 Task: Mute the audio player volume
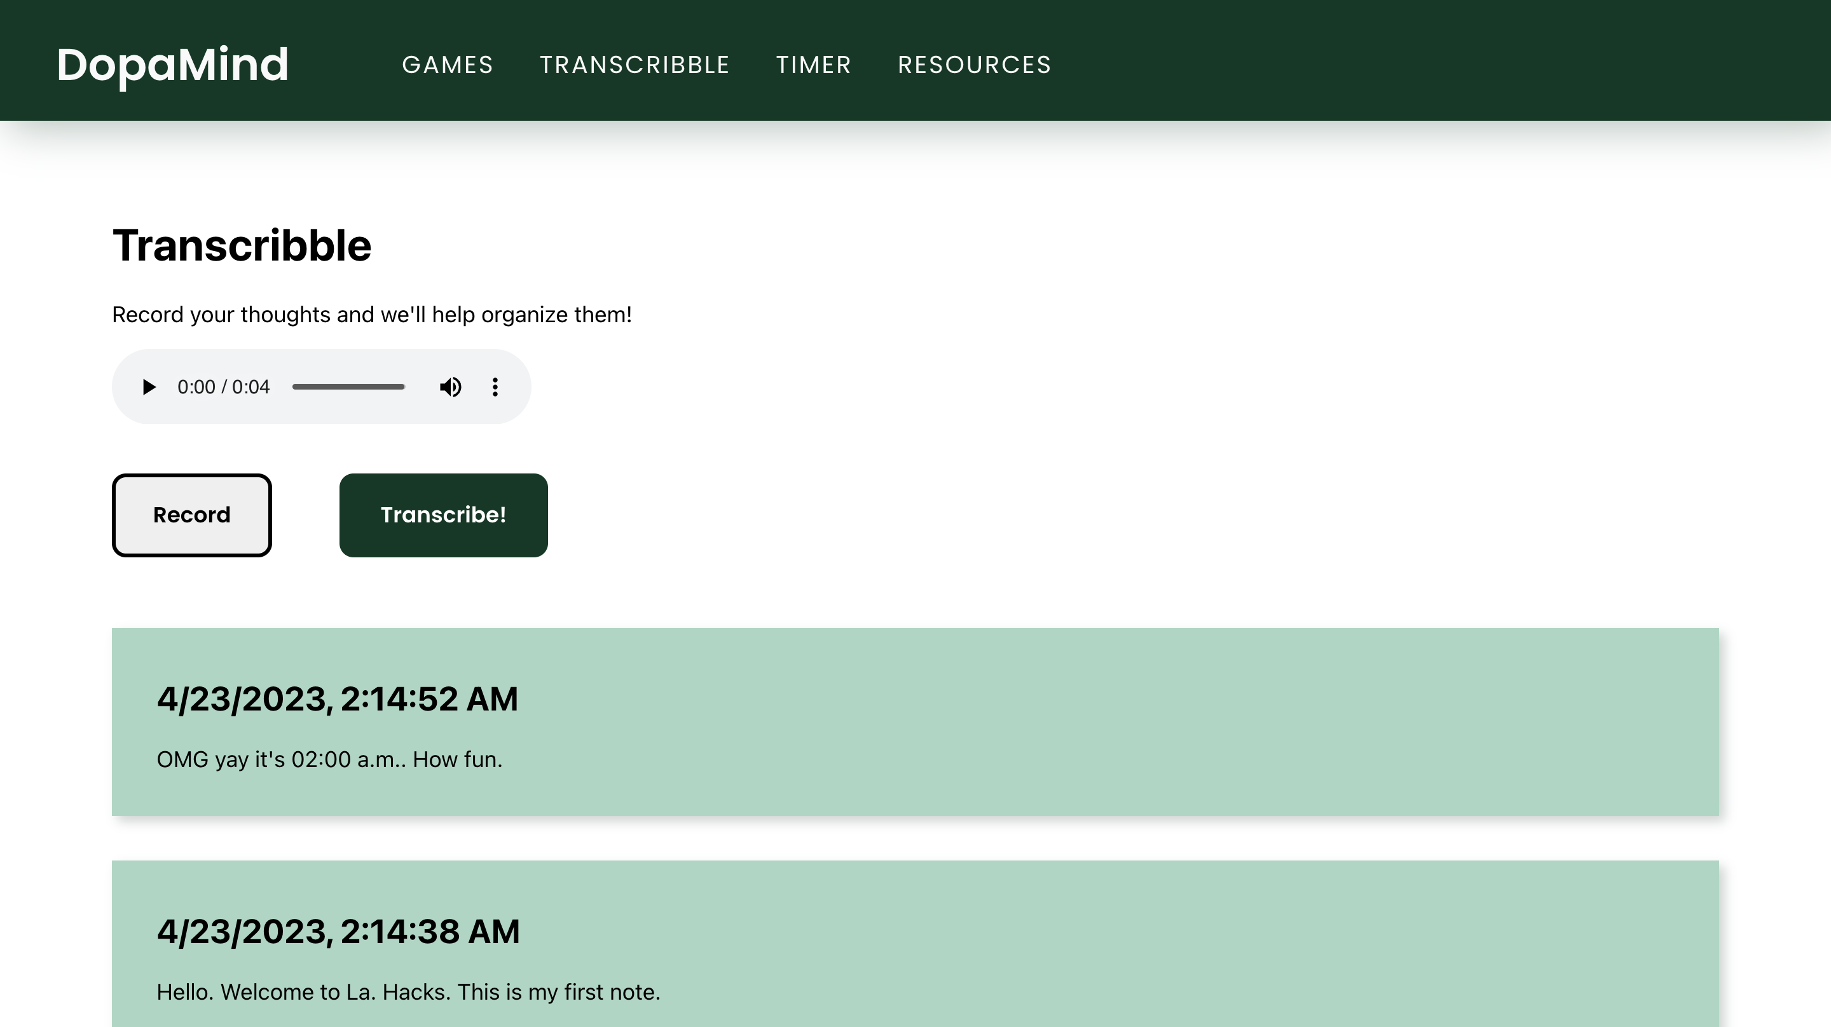point(450,387)
